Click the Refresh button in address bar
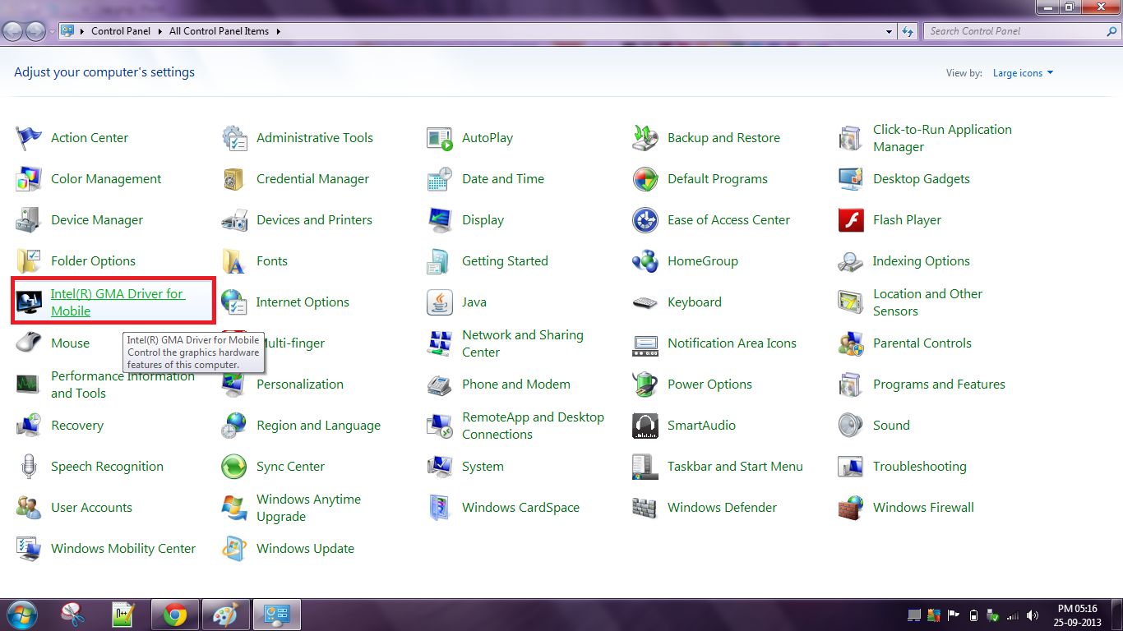 908,31
